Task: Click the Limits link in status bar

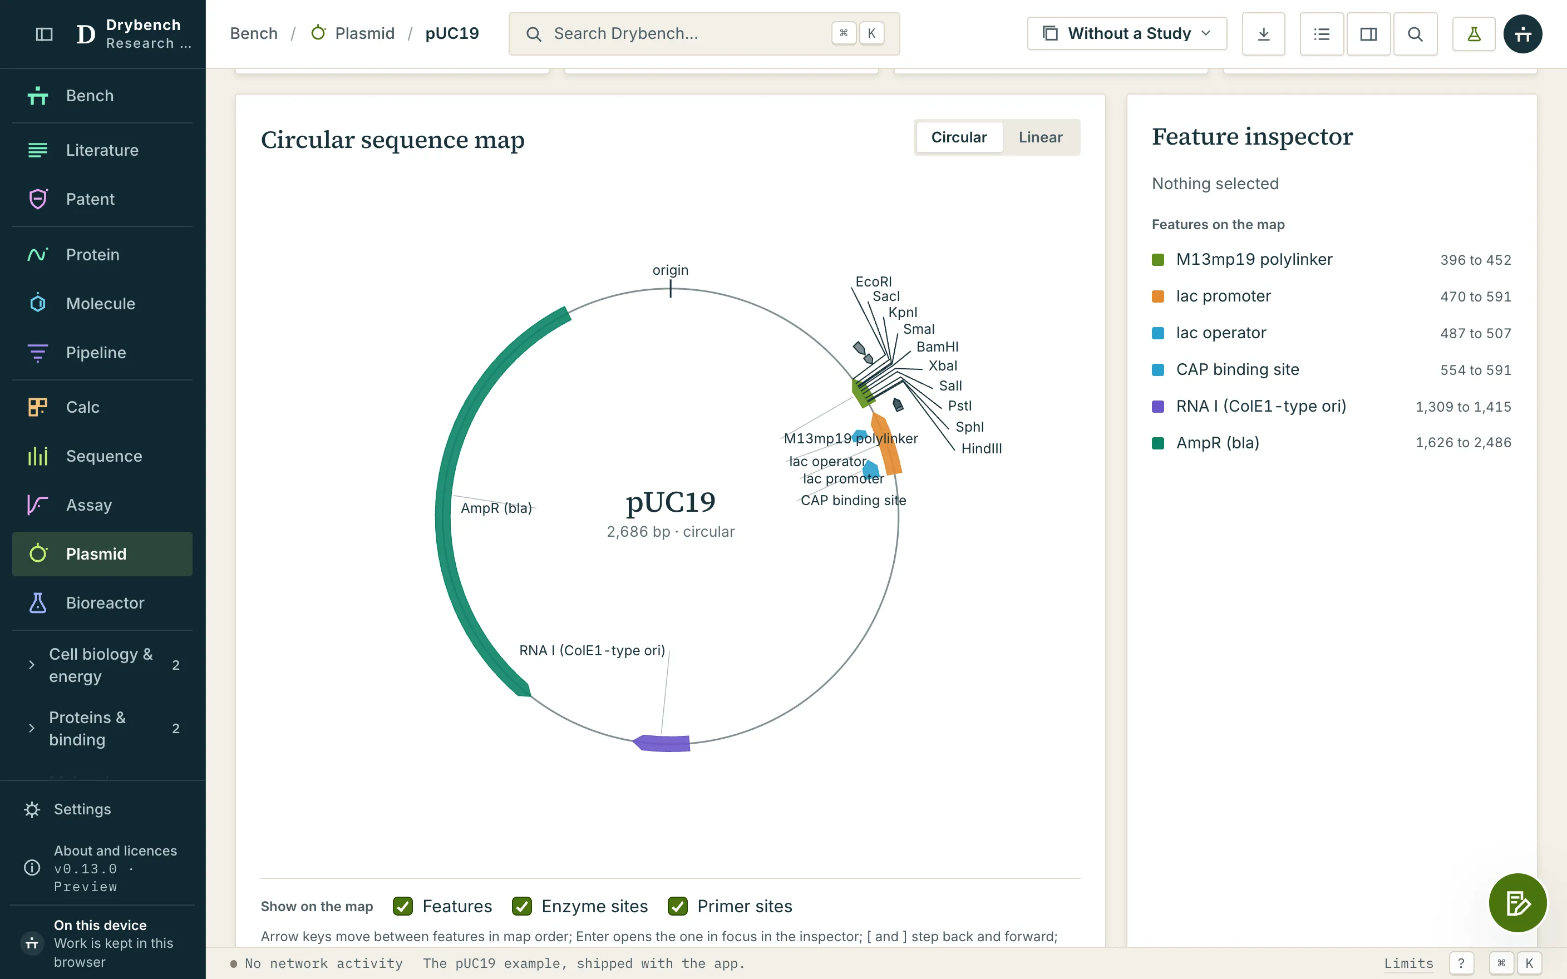Action: pos(1408,963)
